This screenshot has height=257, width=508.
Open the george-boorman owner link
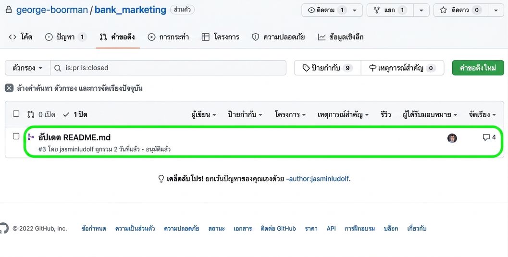tap(52, 10)
